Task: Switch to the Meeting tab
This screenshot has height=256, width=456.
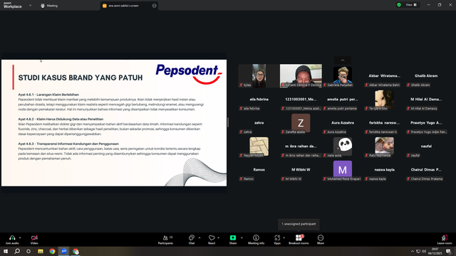Action: click(49, 6)
